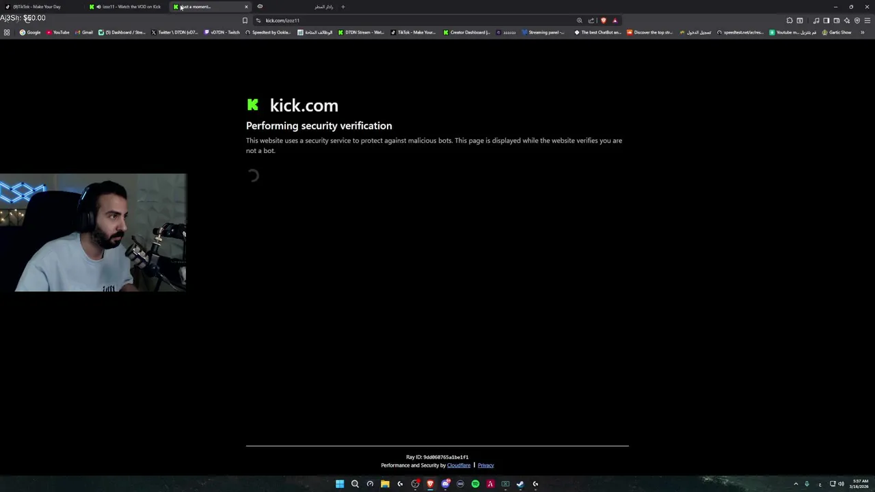Toggle the browser sidebar panel icon

[x=826, y=20]
